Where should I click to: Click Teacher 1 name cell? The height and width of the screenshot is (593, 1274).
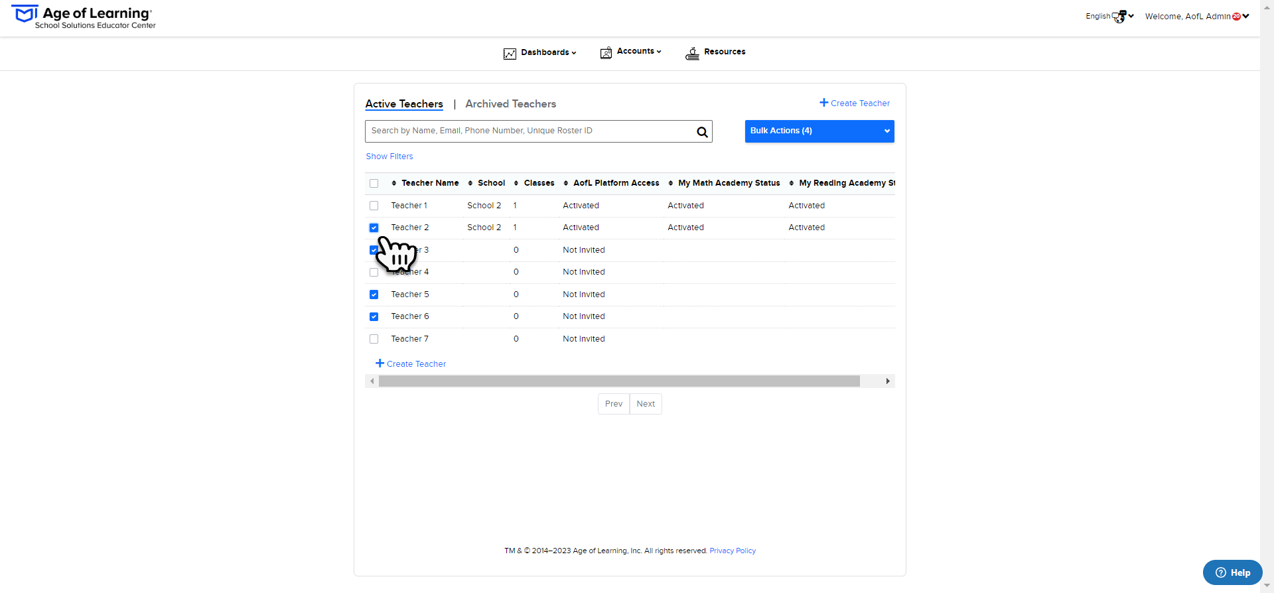(409, 206)
